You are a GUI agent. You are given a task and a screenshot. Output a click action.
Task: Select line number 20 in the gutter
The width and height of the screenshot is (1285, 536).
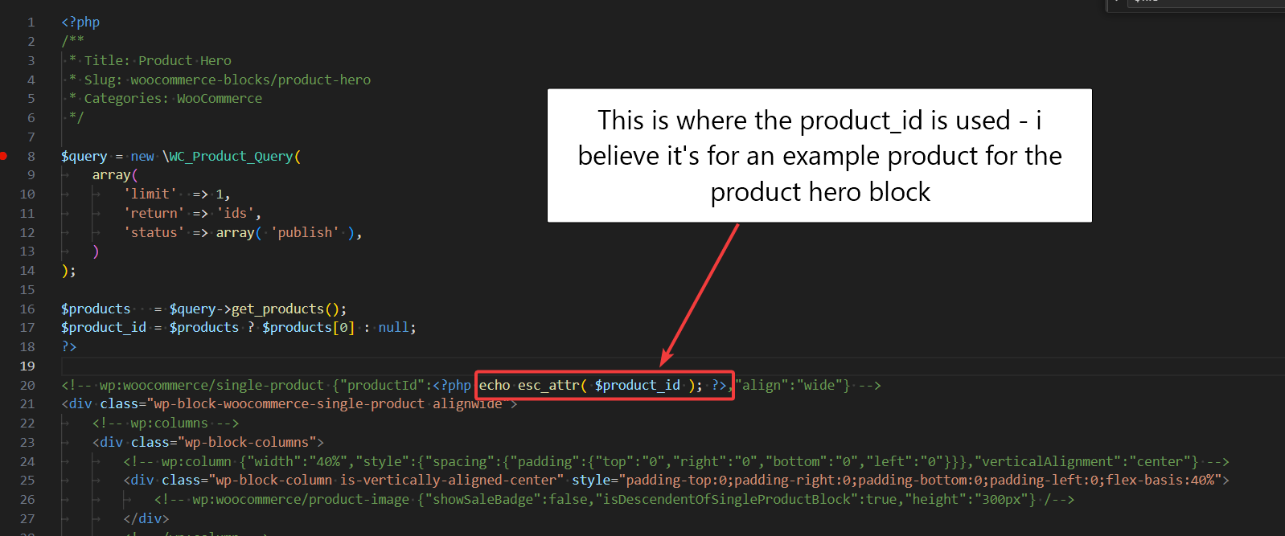pyautogui.click(x=27, y=386)
